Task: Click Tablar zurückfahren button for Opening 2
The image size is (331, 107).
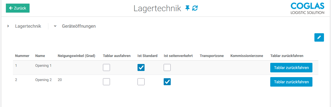Action: (291, 82)
